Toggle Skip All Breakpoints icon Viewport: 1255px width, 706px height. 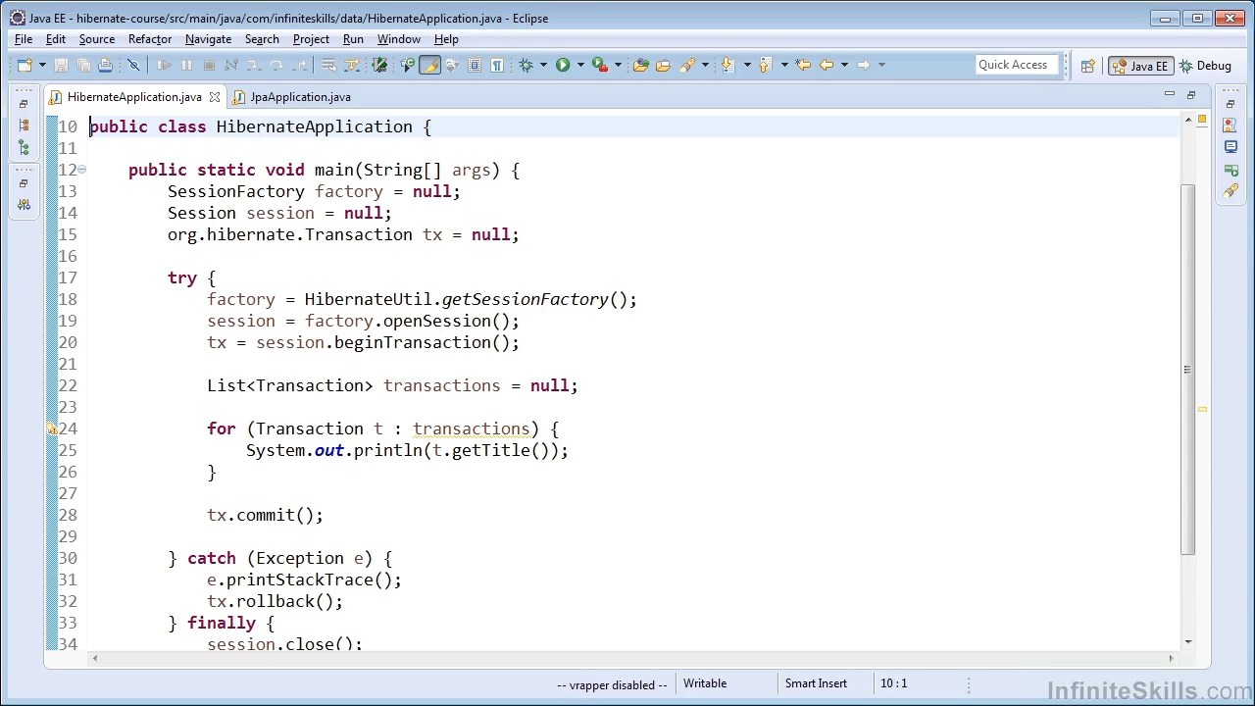tap(134, 65)
